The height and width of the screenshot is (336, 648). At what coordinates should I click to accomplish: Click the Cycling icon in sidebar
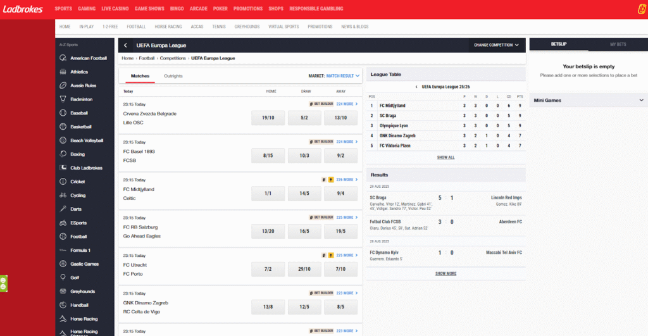pyautogui.click(x=63, y=195)
